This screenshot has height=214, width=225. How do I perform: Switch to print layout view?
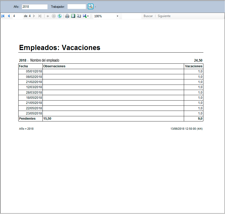coord(73,16)
